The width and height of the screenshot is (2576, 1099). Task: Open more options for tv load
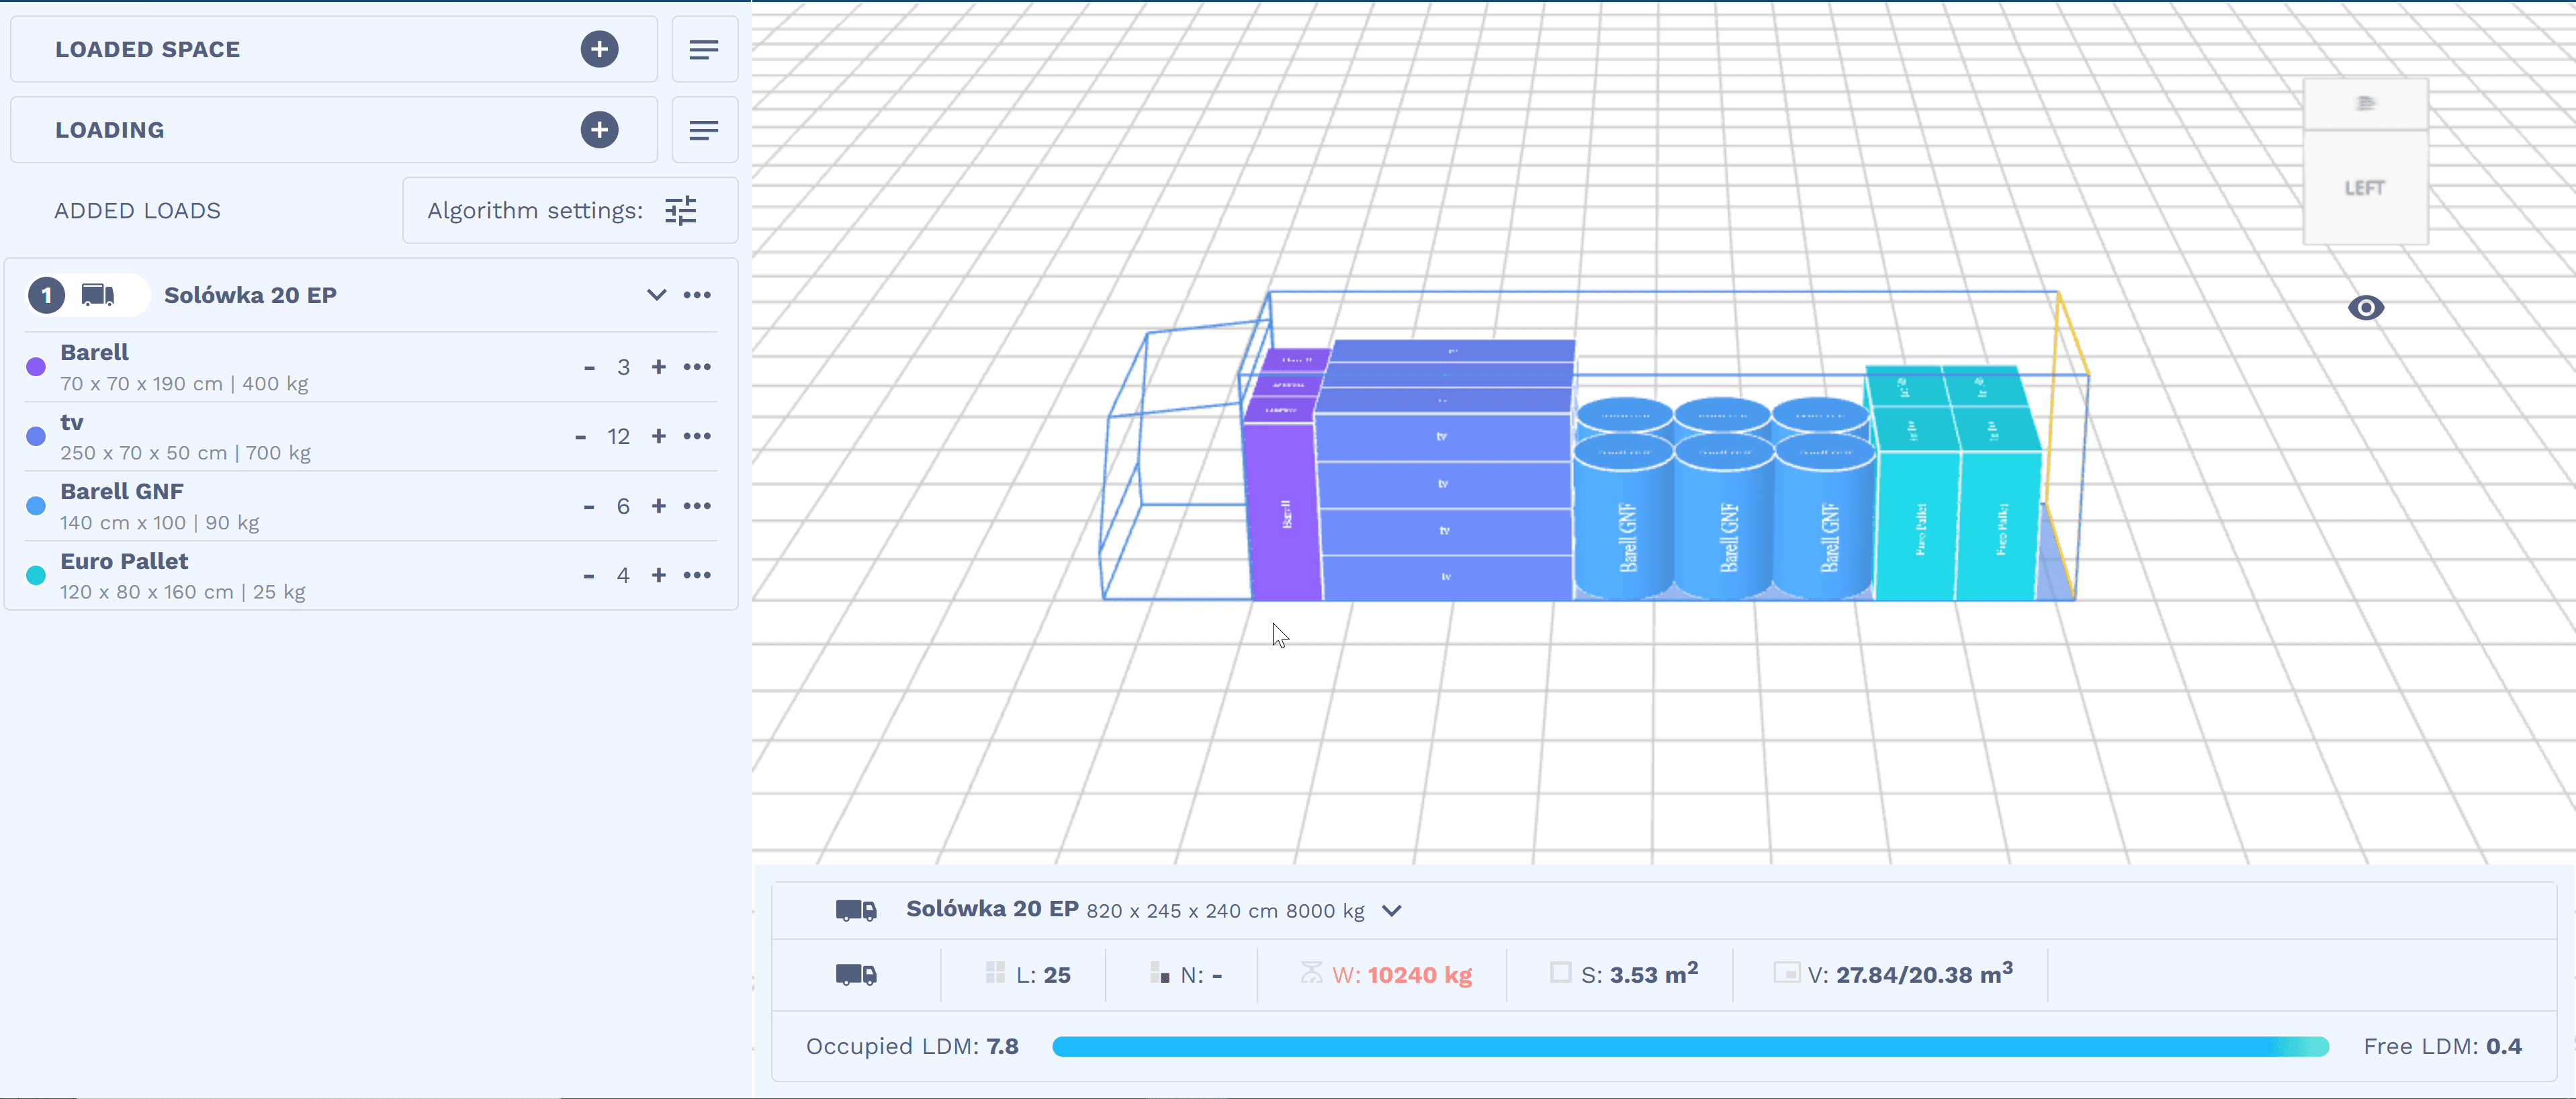pyautogui.click(x=697, y=435)
